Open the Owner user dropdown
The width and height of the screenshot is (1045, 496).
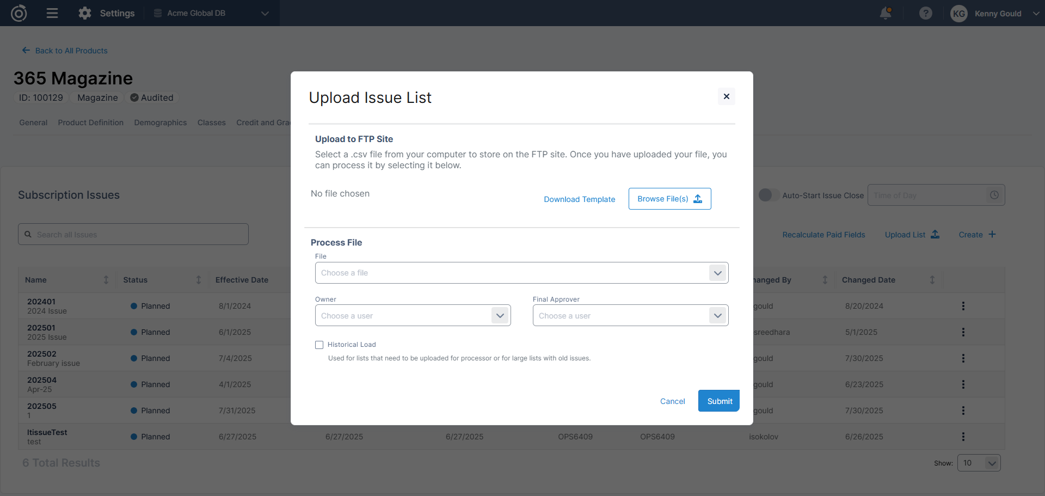[500, 316]
